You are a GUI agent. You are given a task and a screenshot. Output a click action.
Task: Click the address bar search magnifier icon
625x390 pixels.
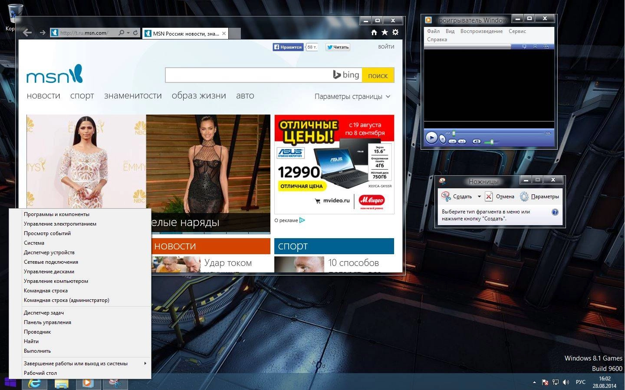[x=122, y=33]
